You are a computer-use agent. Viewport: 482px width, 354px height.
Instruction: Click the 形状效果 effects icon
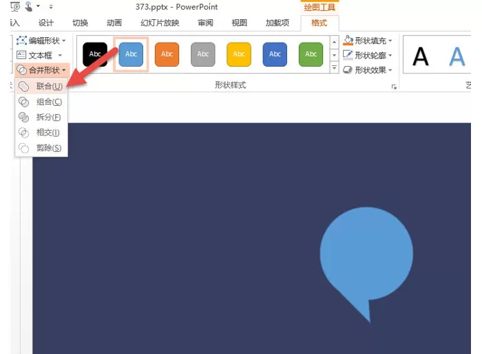pos(348,70)
